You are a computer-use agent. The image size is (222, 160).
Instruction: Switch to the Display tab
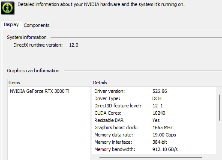[x=12, y=25]
